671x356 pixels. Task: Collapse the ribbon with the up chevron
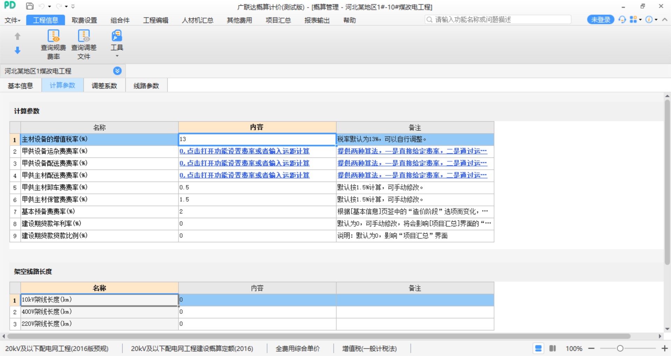click(665, 20)
